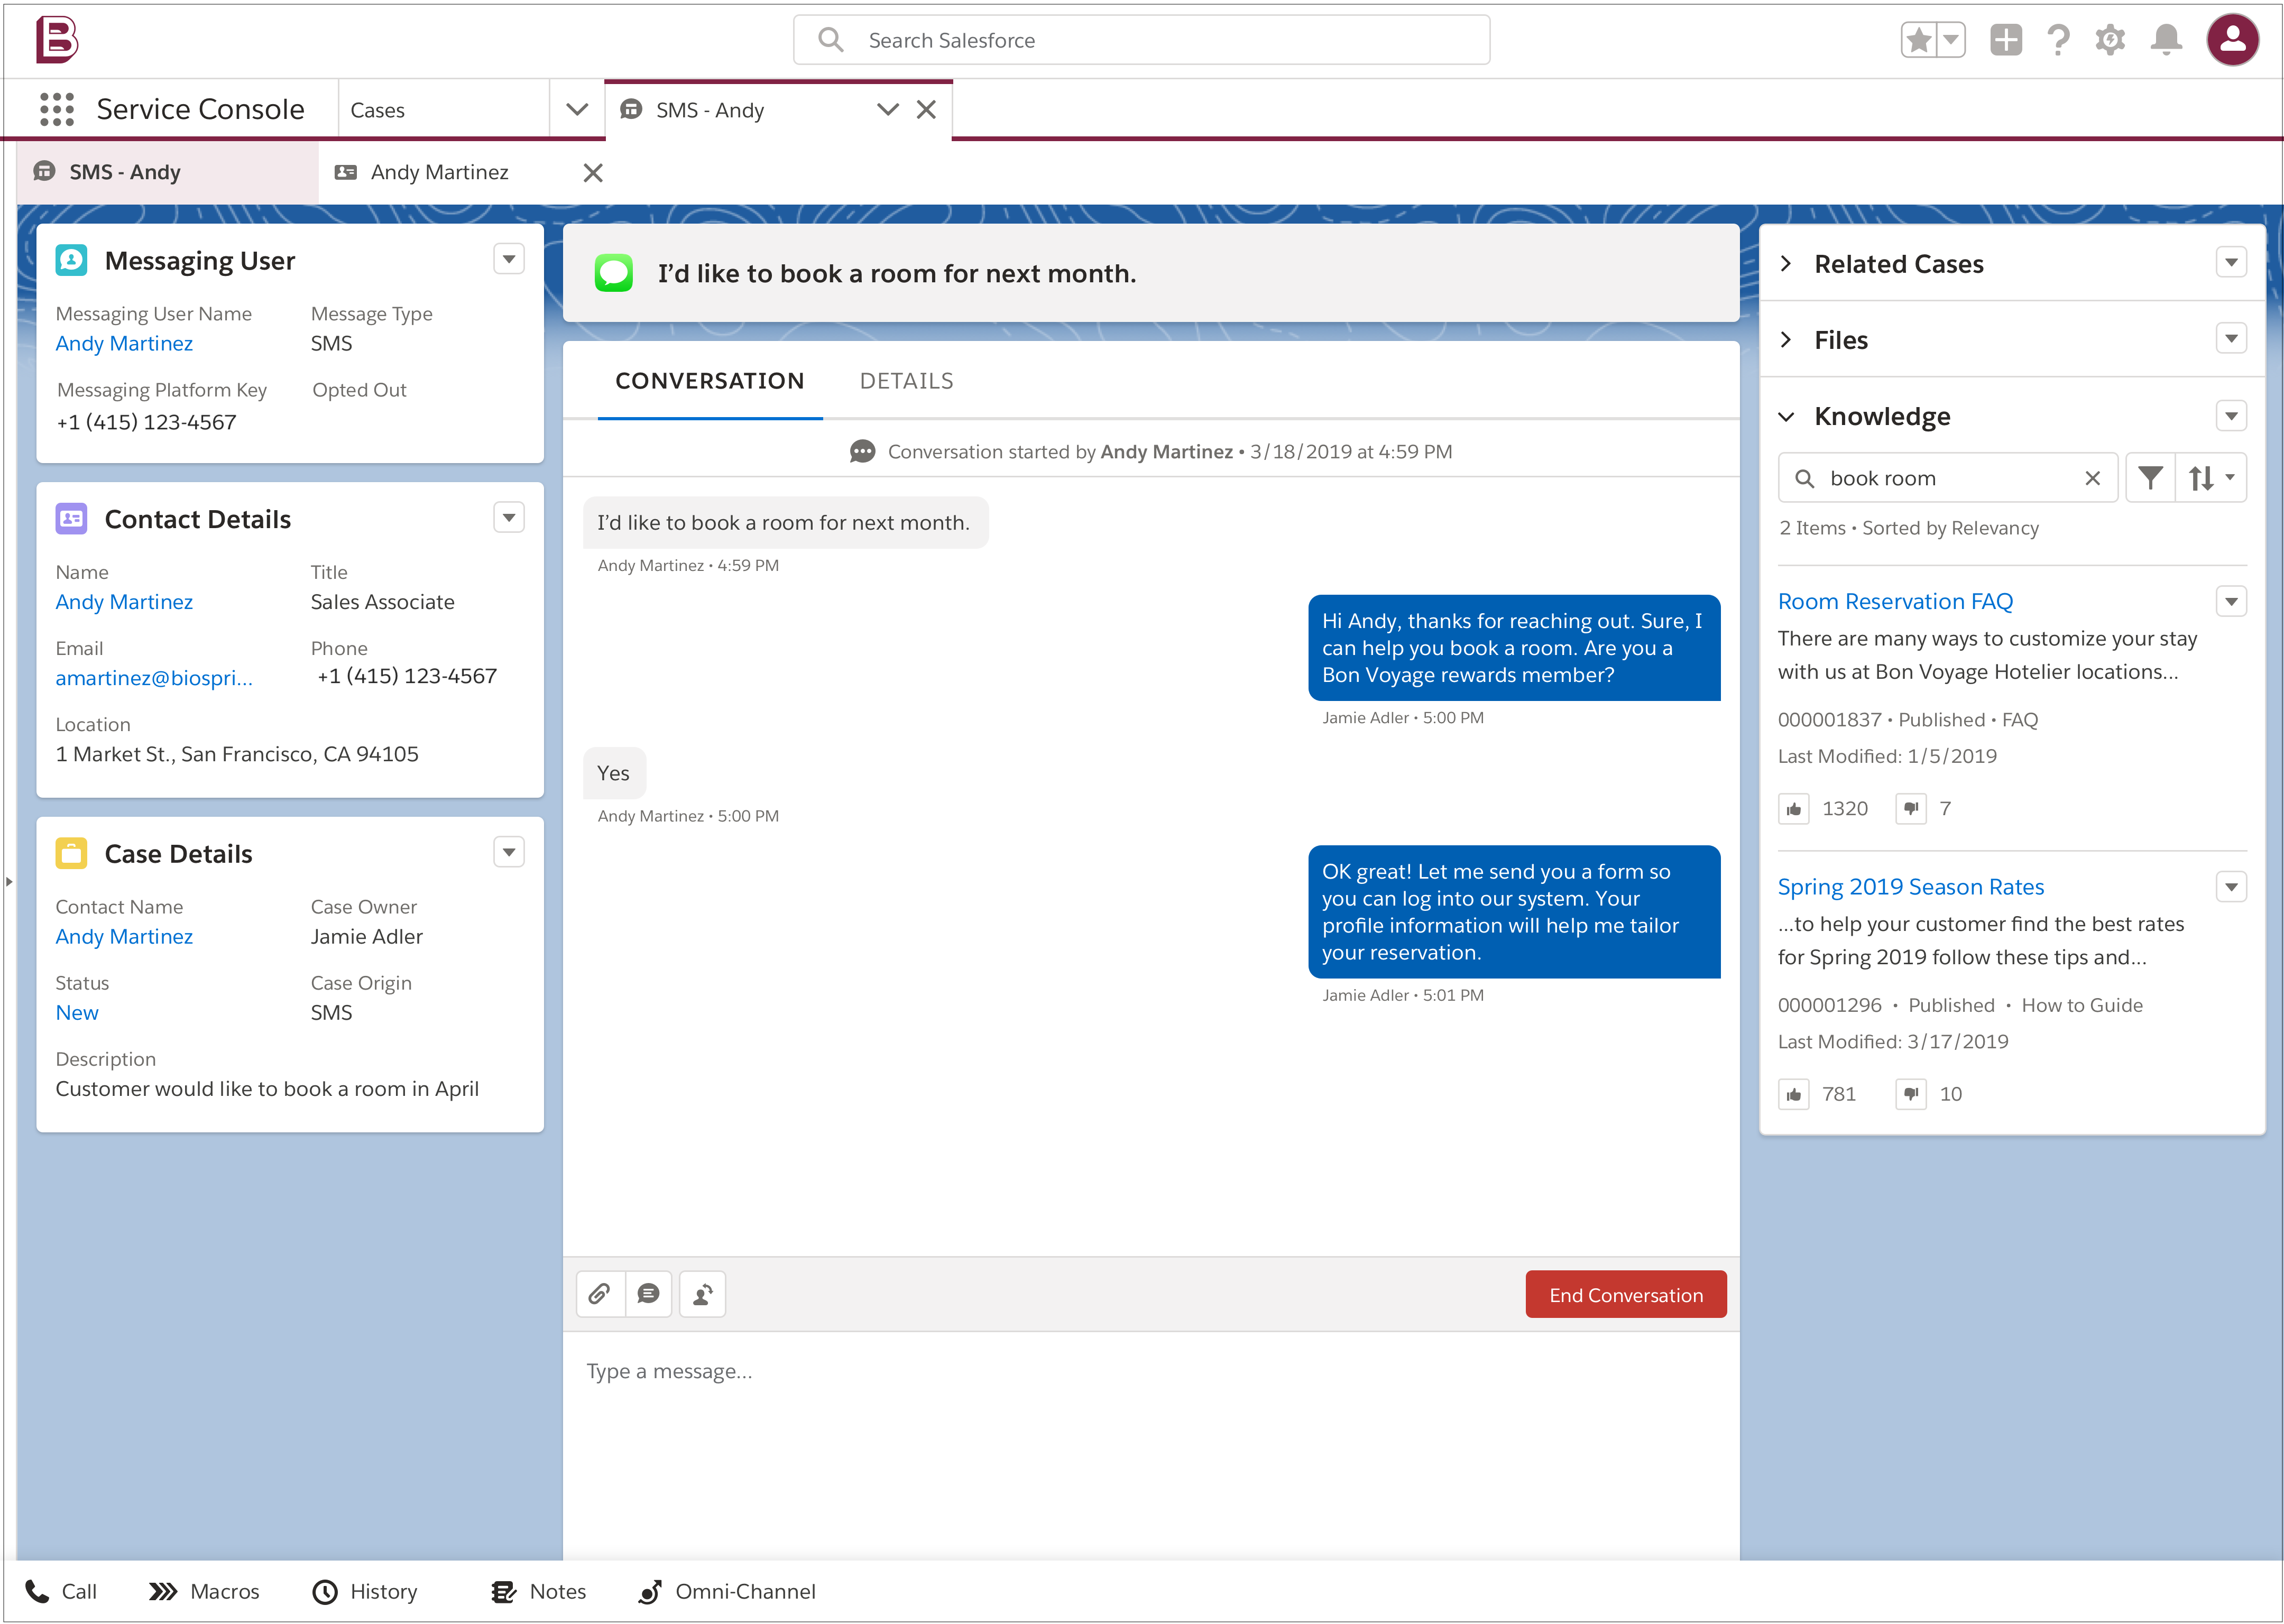Image resolution: width=2284 pixels, height=1624 pixels.
Task: Click the transfer conversation icon
Action: click(x=702, y=1293)
